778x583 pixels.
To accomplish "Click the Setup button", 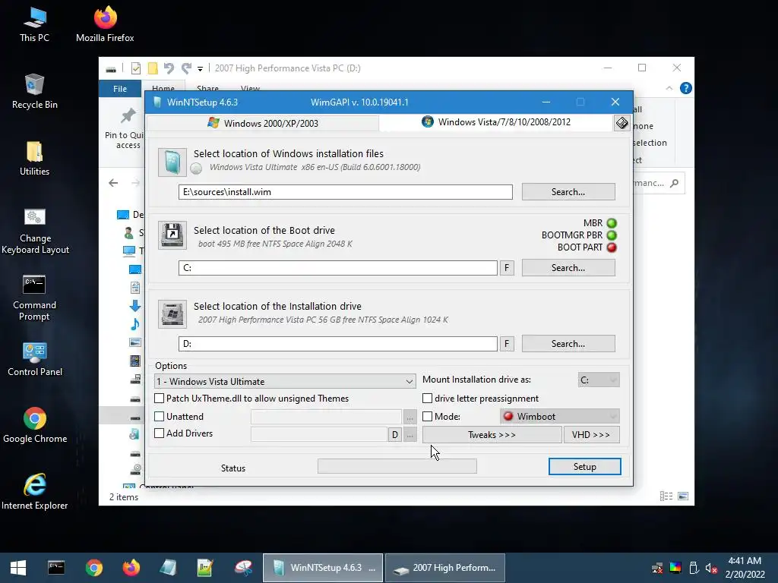I will click(x=584, y=467).
